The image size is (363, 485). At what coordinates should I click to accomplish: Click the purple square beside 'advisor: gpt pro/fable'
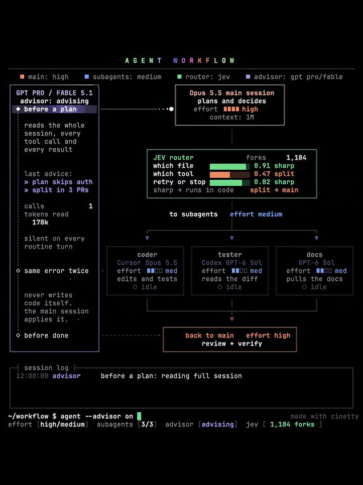pos(248,77)
